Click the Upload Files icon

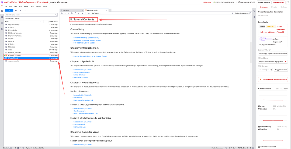(20, 10)
